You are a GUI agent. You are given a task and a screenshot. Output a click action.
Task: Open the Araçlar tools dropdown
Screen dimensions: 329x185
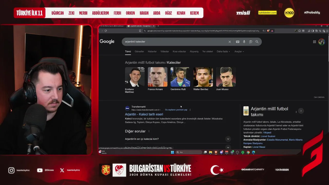coord(239,51)
